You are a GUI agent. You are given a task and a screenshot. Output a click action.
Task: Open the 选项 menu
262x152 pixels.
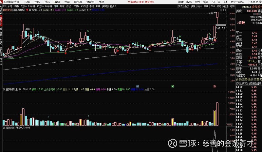tap(205, 2)
